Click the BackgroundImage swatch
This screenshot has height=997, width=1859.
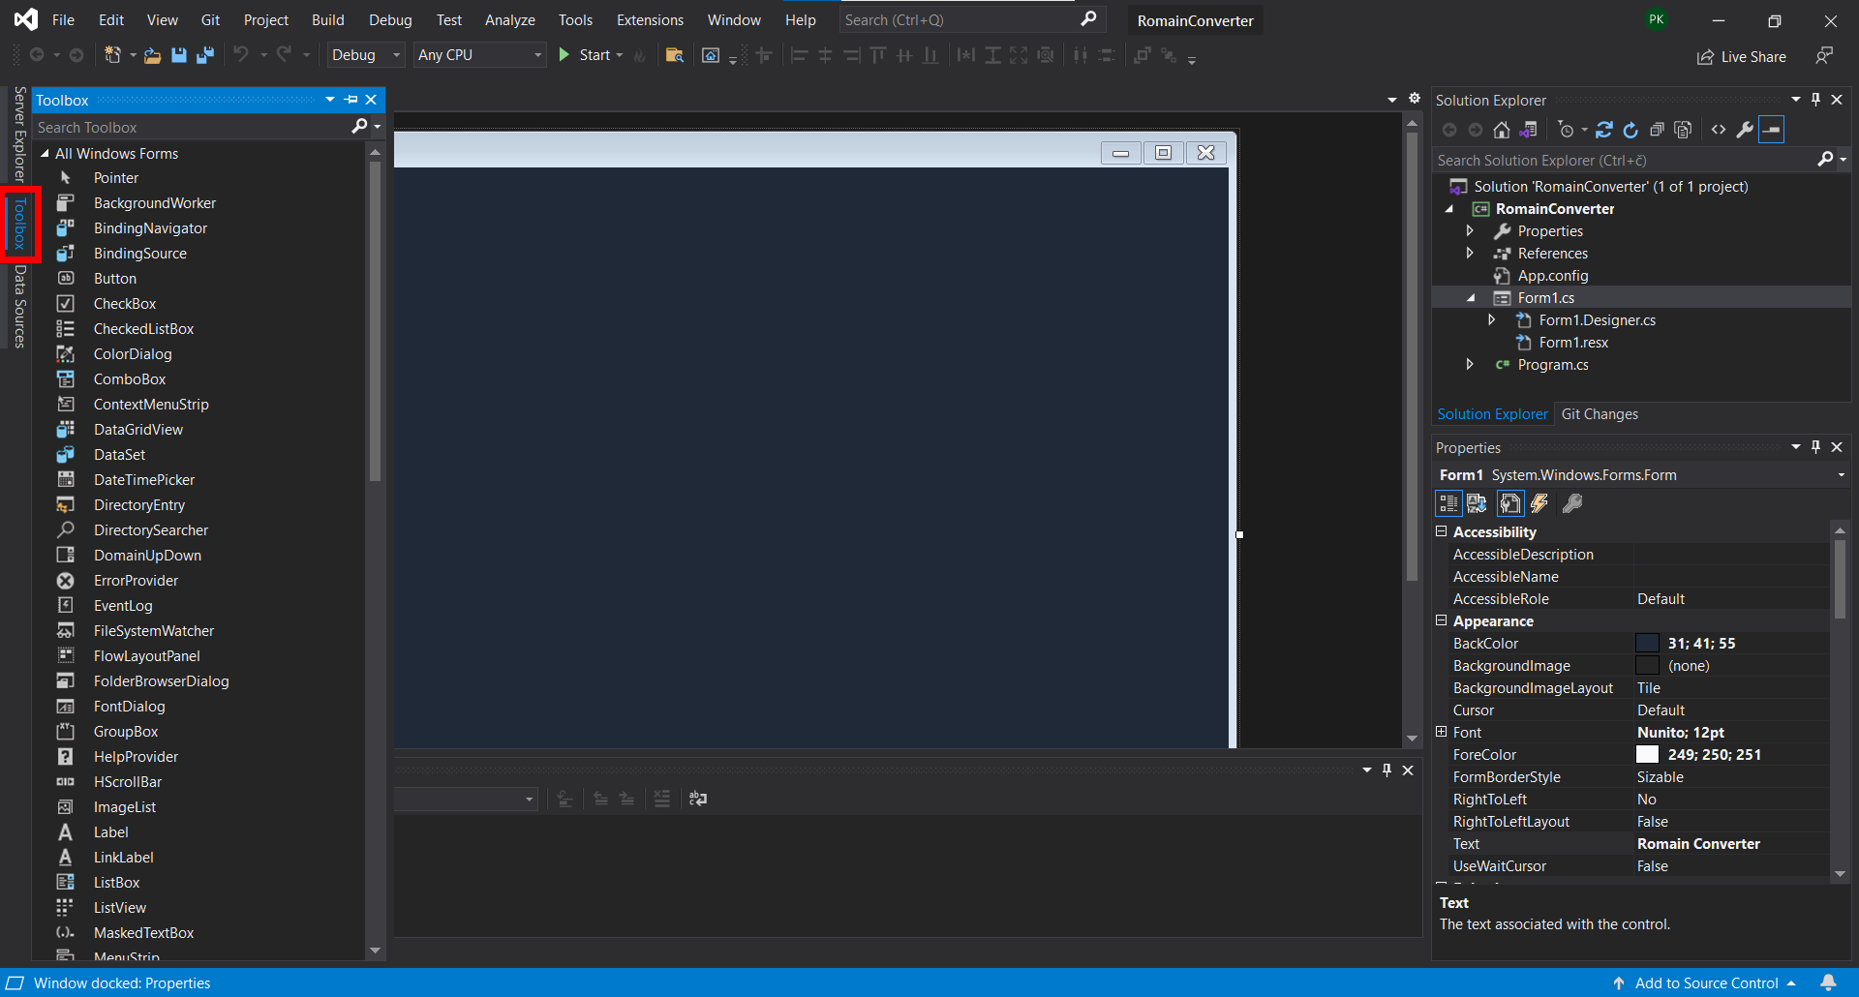1647,666
